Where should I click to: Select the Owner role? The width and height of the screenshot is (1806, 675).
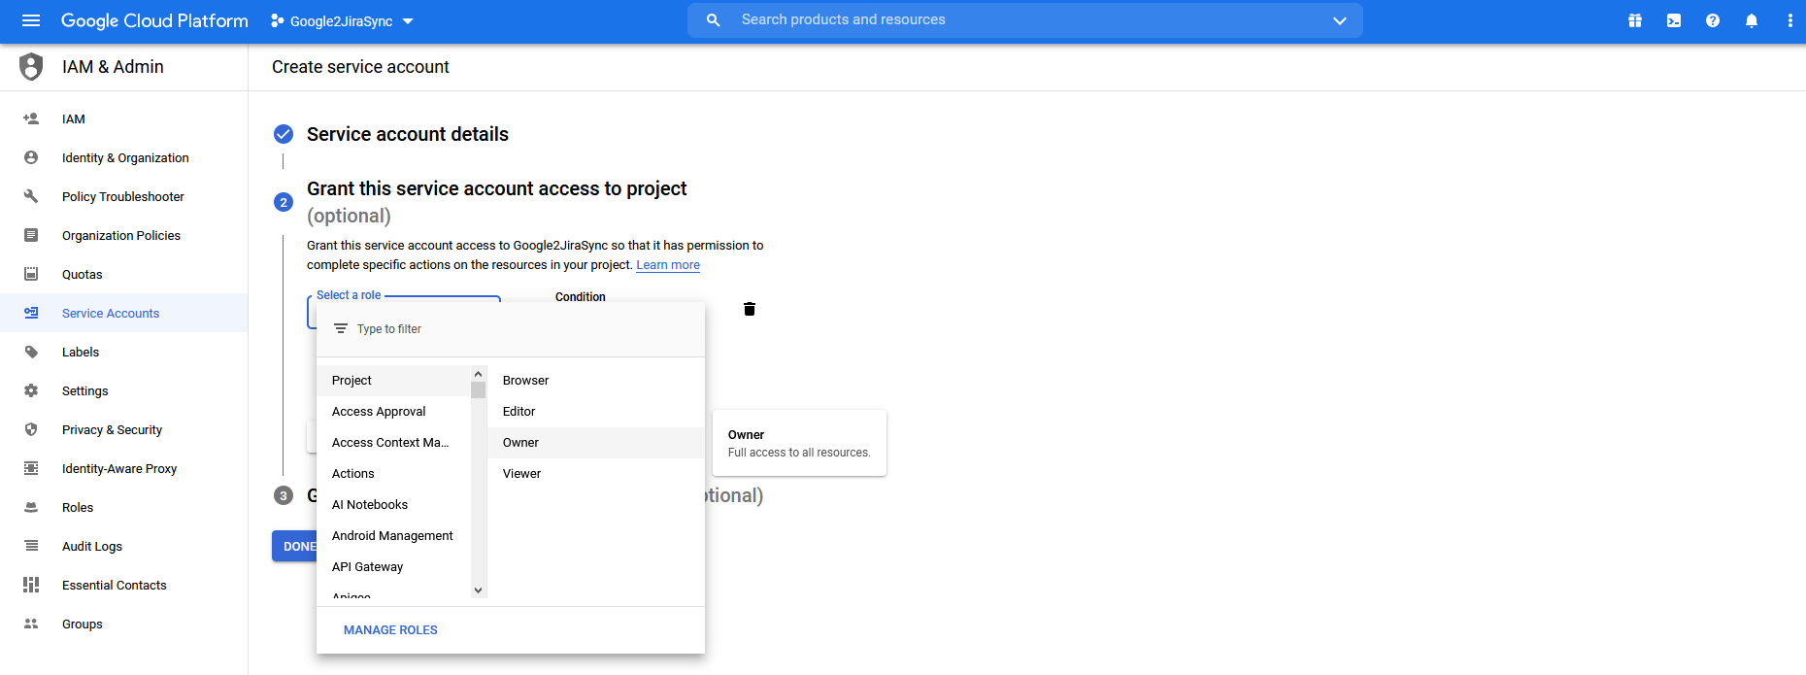(x=521, y=443)
